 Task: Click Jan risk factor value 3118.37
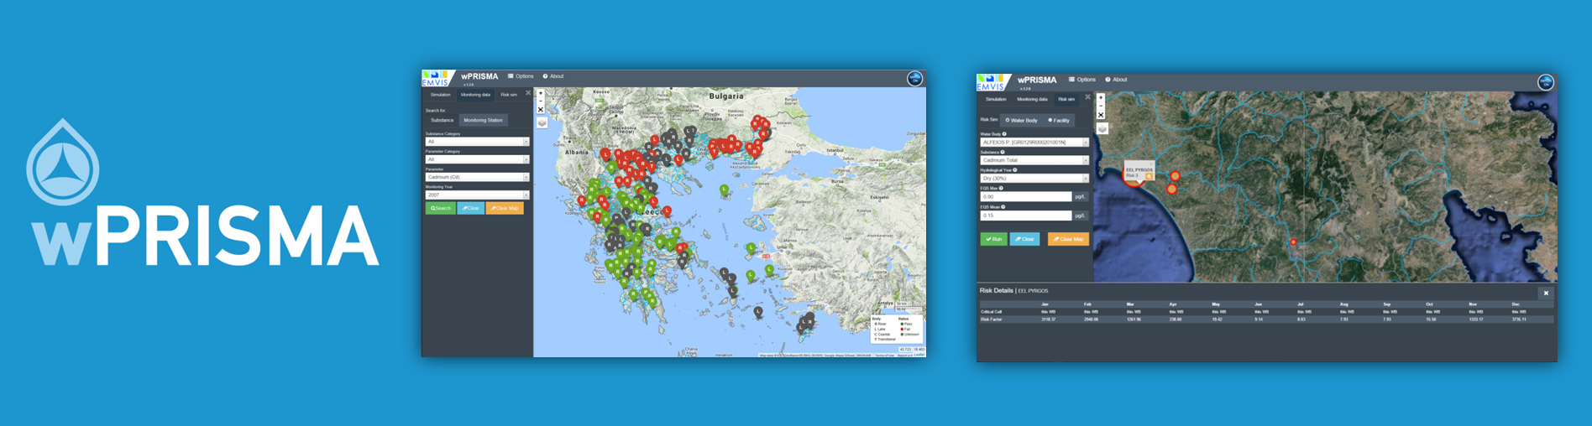click(1048, 319)
